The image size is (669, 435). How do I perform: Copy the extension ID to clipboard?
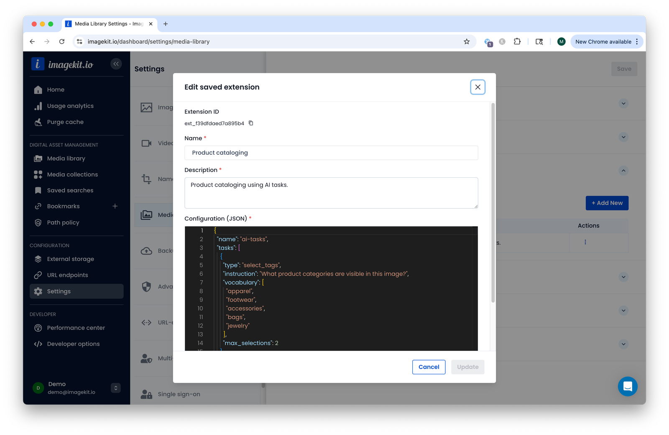[x=251, y=123]
